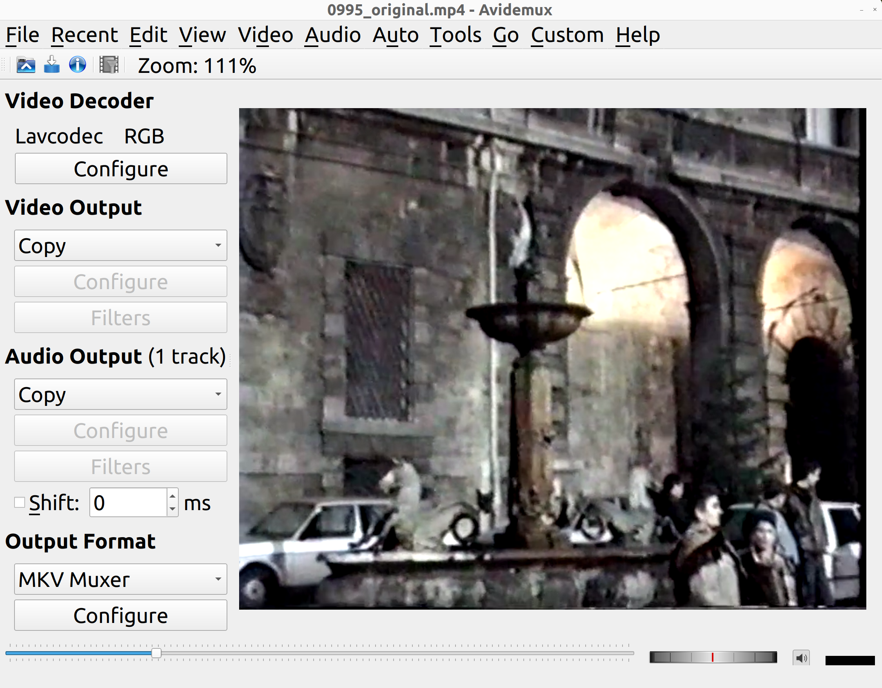Click the volume level bar
The width and height of the screenshot is (882, 688).
[850, 660]
